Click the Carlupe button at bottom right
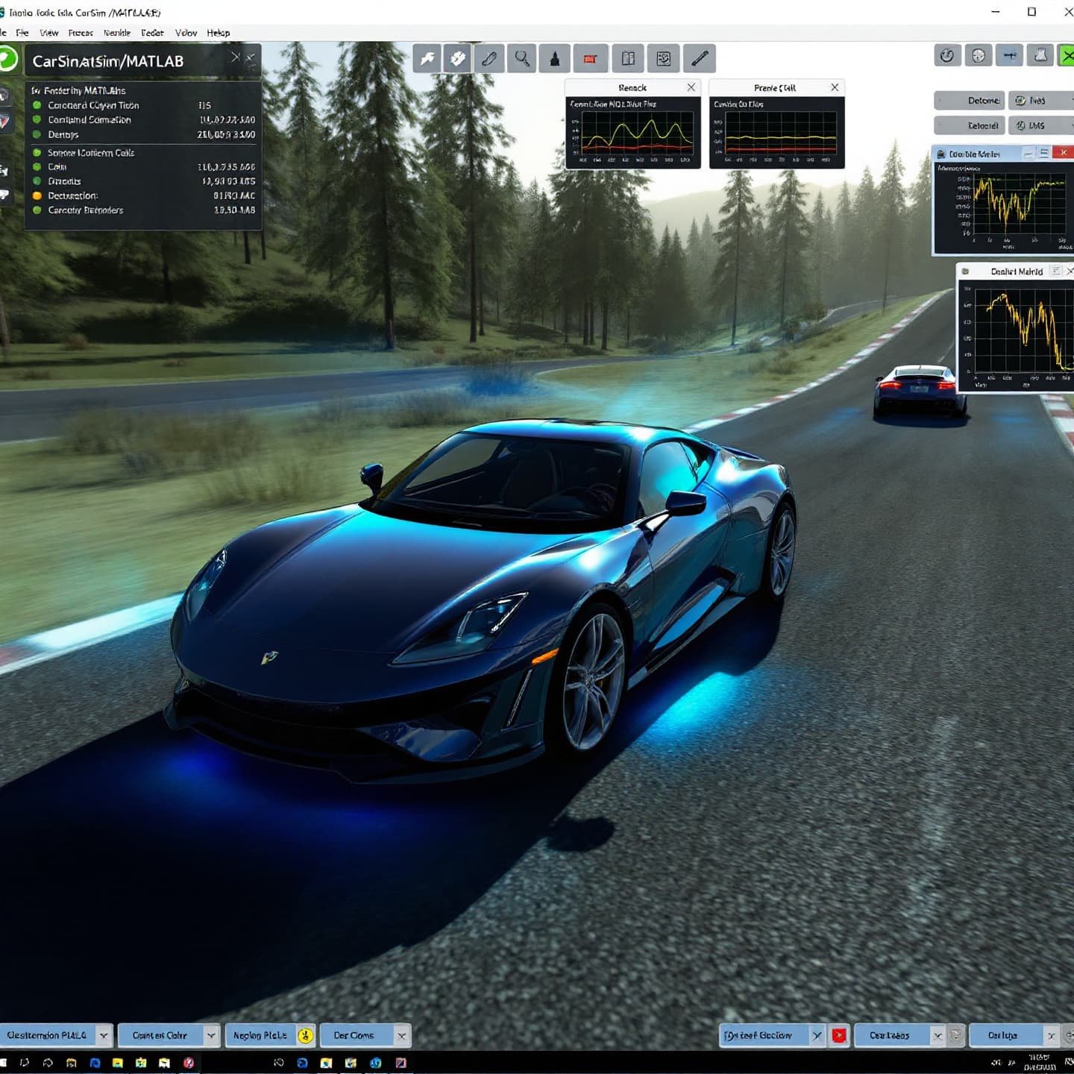 pos(1003,1035)
